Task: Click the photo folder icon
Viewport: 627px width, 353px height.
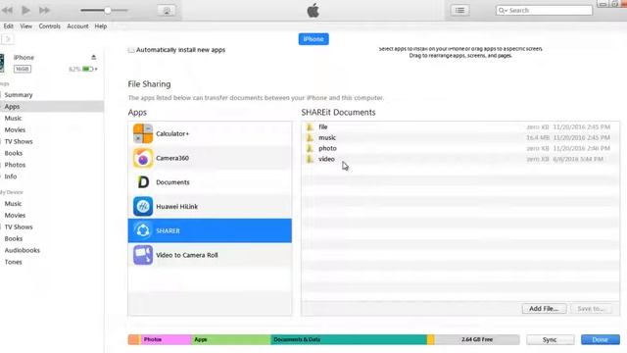Action: click(310, 148)
